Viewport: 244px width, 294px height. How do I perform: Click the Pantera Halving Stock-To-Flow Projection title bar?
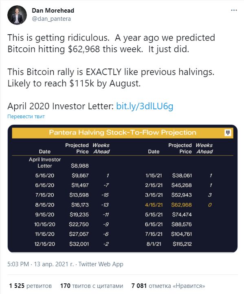(123, 133)
